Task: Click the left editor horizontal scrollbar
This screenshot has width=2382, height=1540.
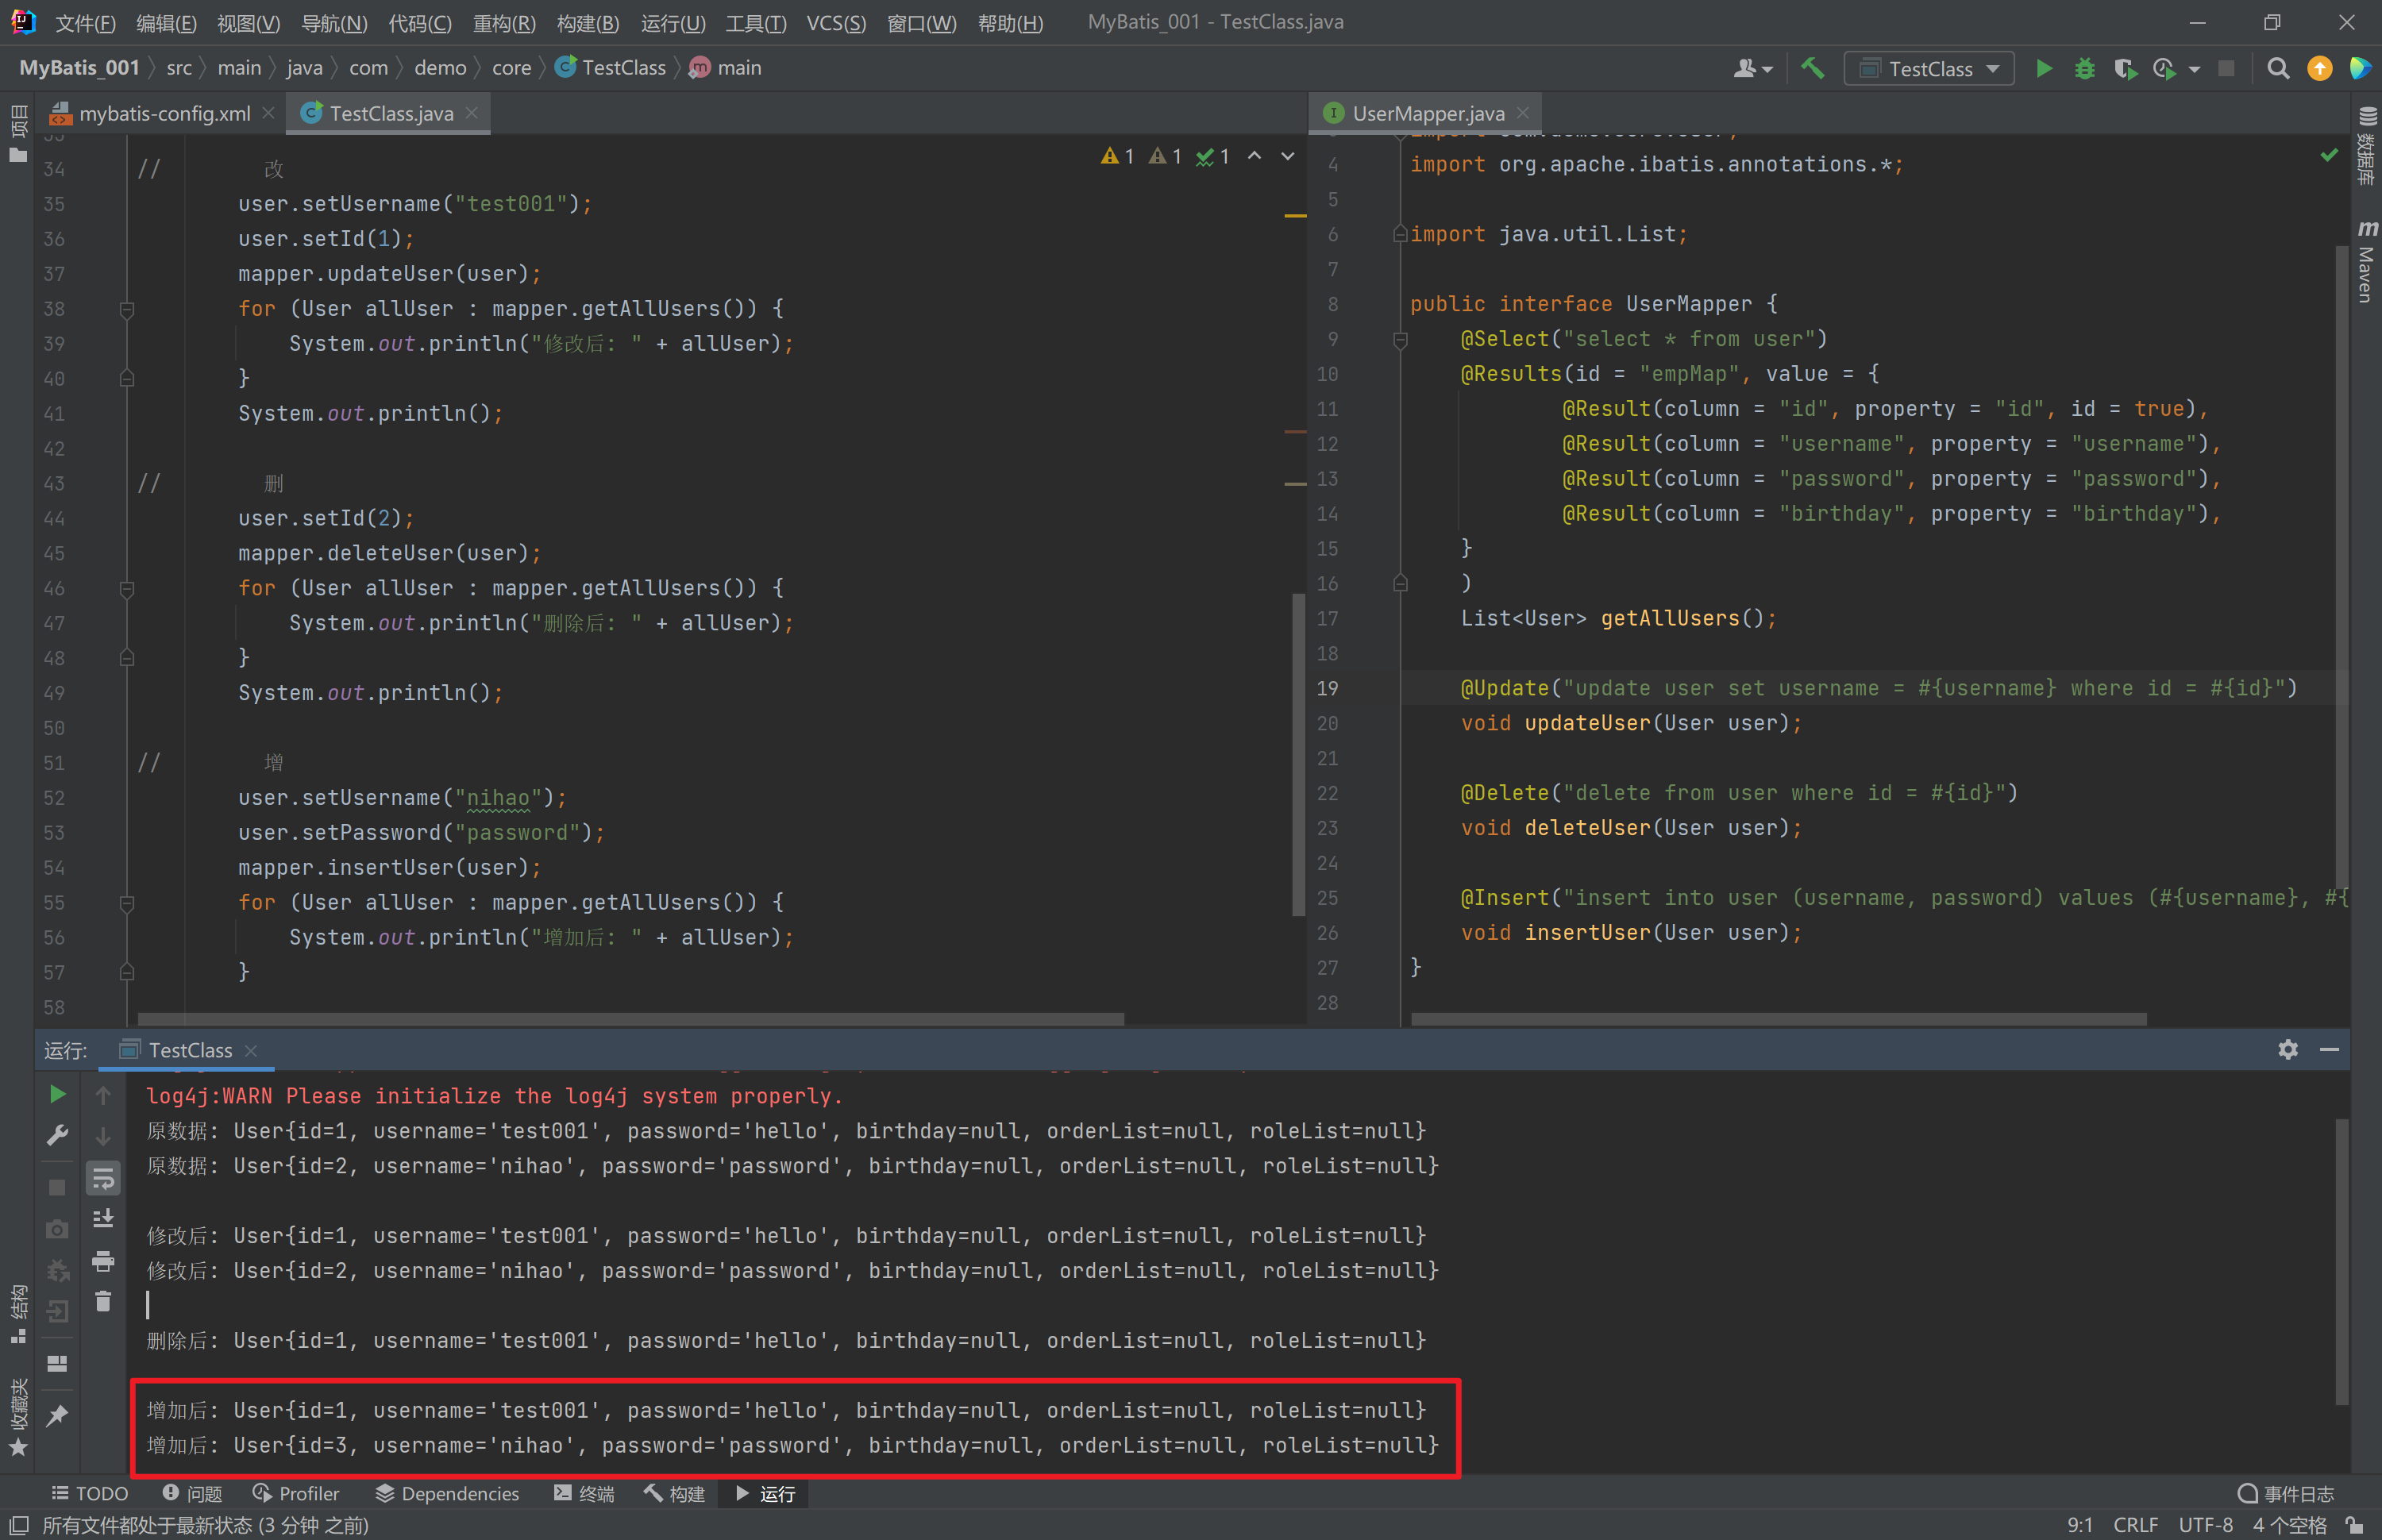Action: coord(630,1018)
